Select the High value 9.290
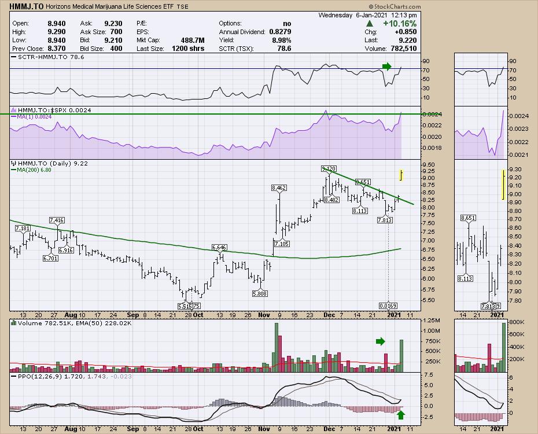 coord(57,32)
